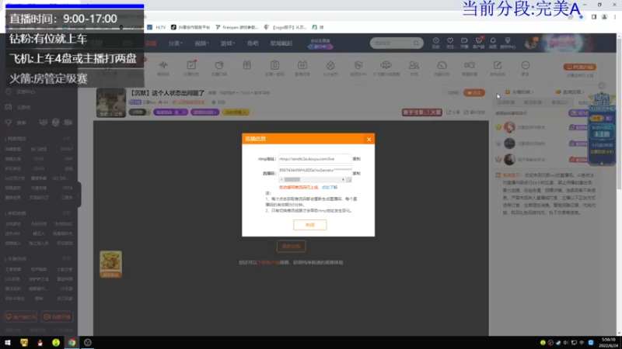The image size is (622, 349).
Task: Click the right arrow of stream key scrollbar
Action: pyautogui.click(x=343, y=180)
